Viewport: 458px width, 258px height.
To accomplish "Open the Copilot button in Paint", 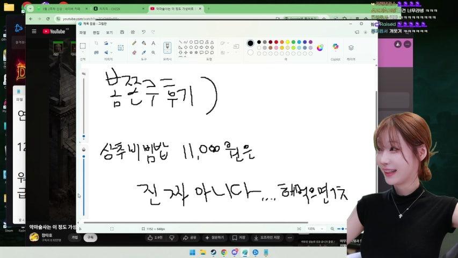I will point(336,47).
